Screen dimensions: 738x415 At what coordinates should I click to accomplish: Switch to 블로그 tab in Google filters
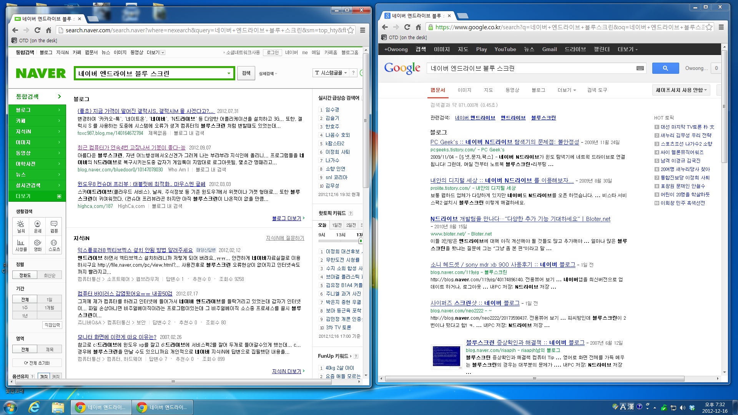(538, 90)
